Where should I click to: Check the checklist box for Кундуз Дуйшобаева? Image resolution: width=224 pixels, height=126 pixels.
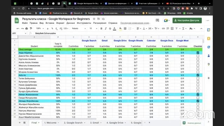[198, 91]
